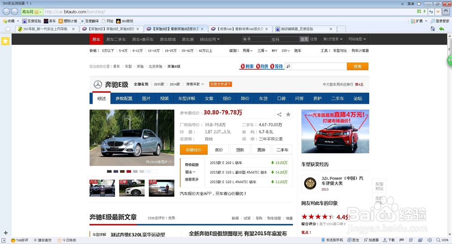Open the 菜单 menu in title bar

(x=410, y=4)
